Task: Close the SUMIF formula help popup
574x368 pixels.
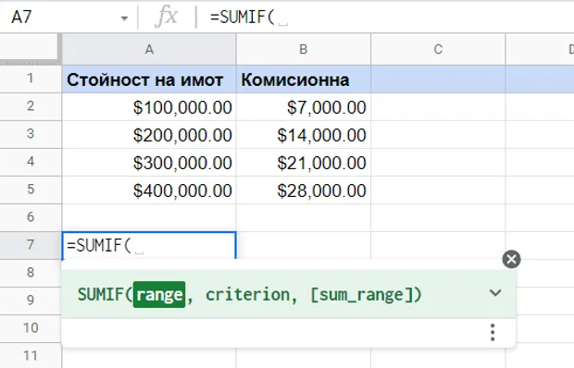Action: 511,259
